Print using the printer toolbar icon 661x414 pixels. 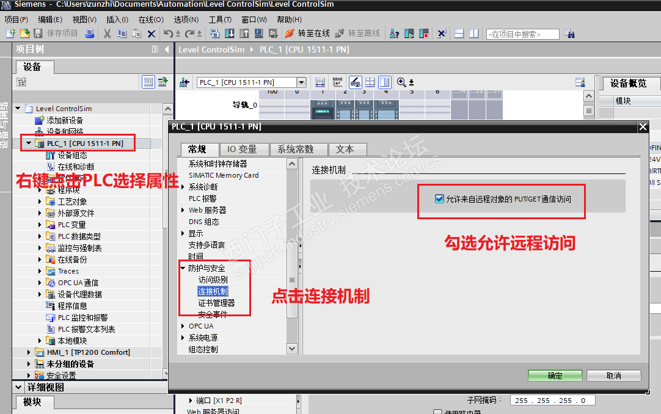coord(89,33)
